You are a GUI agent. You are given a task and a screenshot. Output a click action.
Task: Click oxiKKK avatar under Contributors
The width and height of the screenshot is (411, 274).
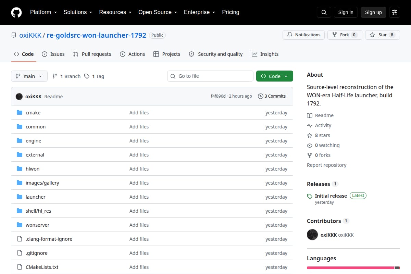[312, 235]
